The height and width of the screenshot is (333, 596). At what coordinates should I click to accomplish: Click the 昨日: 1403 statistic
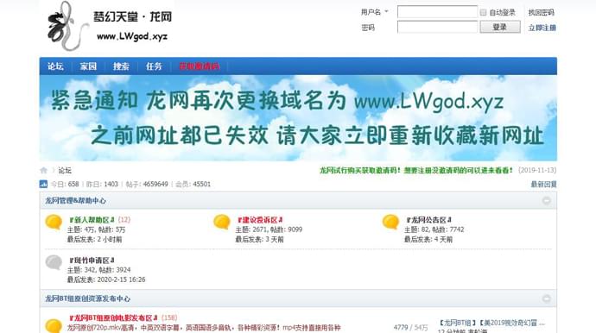(x=102, y=184)
